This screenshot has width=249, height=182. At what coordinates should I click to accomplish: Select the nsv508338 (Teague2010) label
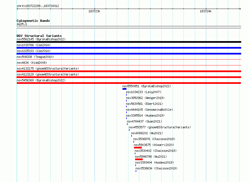click(x=35, y=57)
